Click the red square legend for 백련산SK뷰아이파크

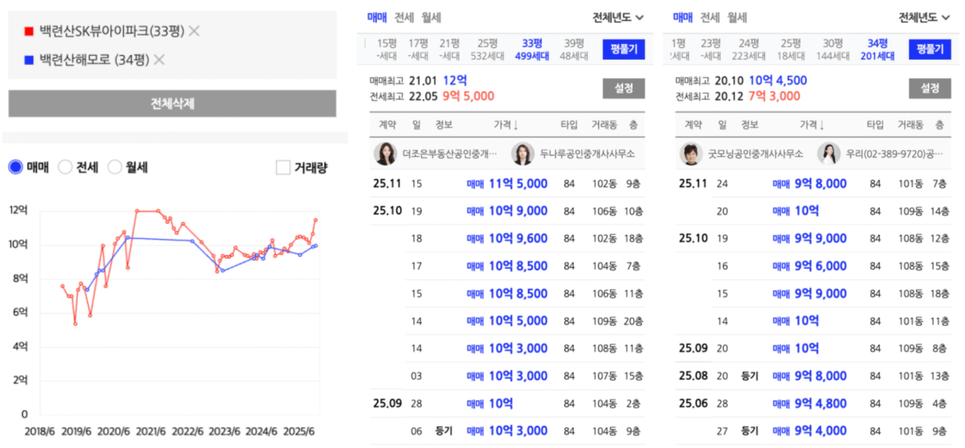coord(28,31)
